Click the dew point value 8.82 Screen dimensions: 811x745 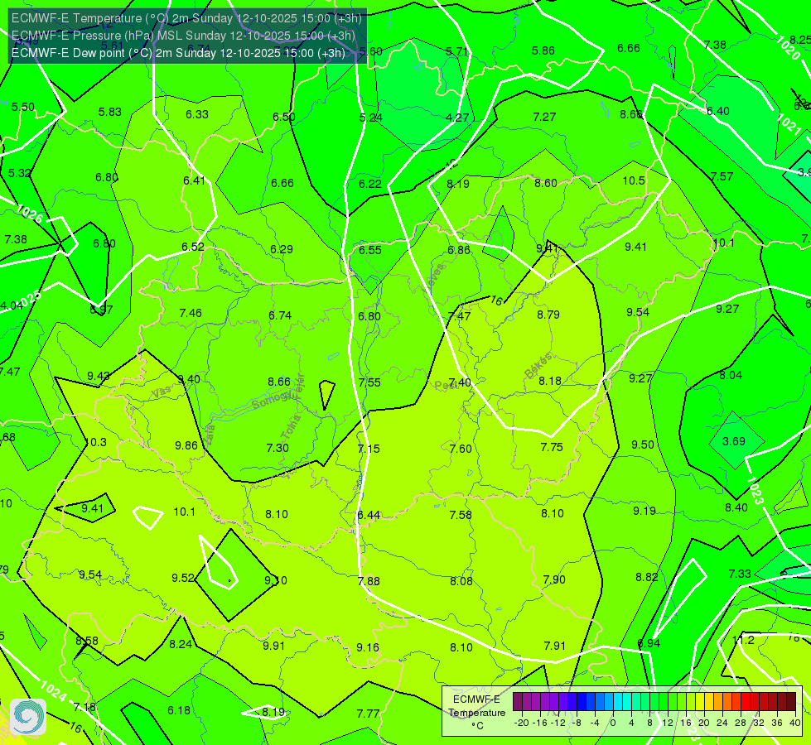[646, 577]
